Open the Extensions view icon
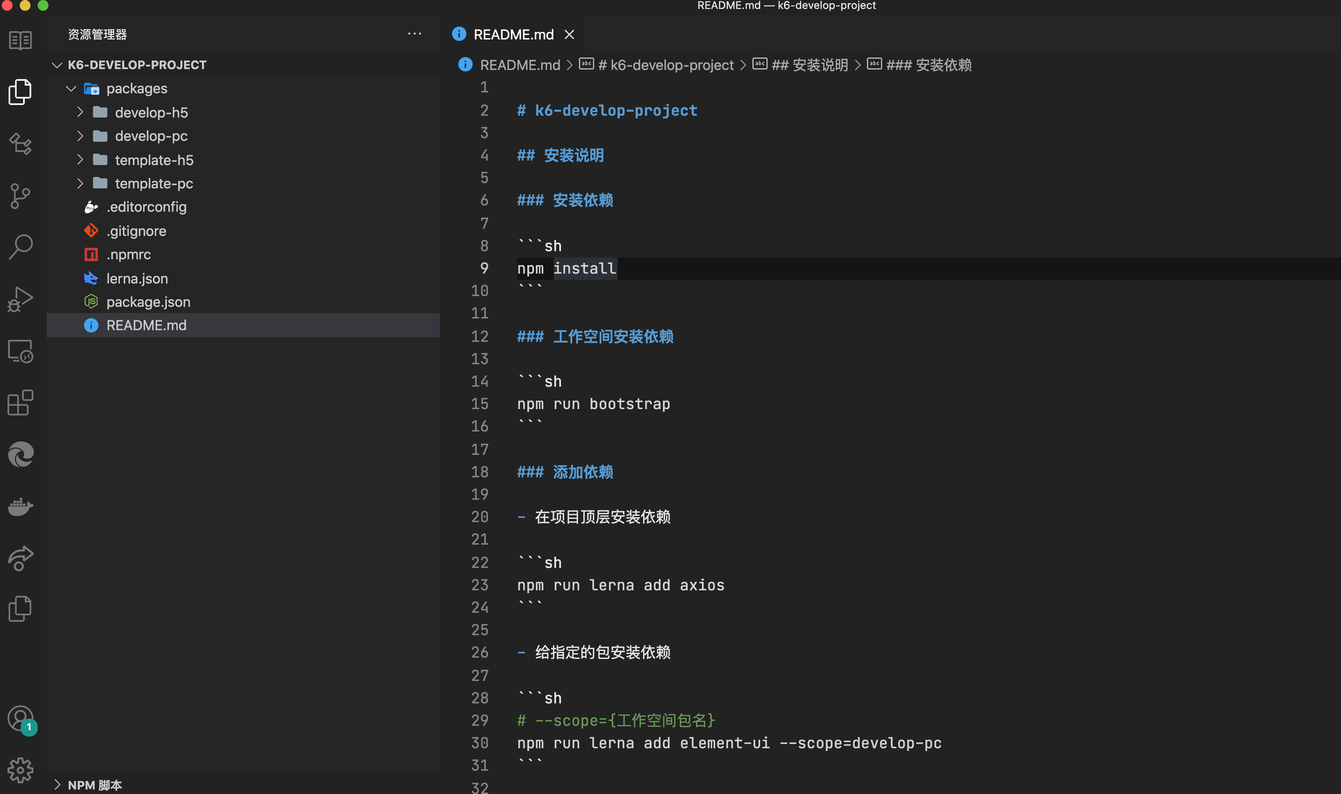1341x794 pixels. pos(20,403)
